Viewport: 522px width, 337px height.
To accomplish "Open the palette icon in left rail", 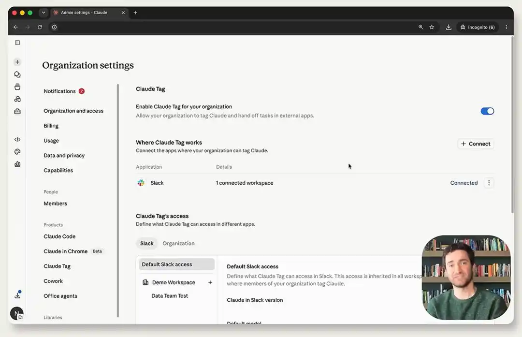I will tap(17, 152).
